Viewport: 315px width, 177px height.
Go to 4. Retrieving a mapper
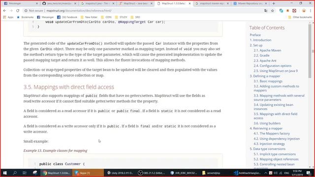click(266, 128)
